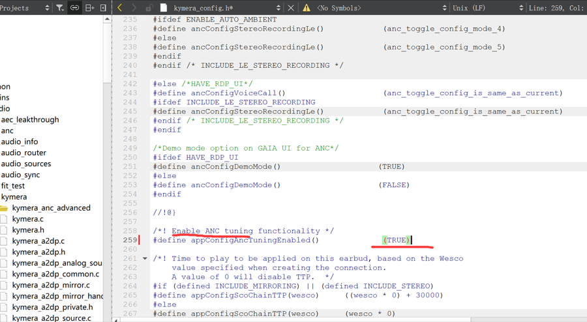
Task: Select the fit_test tree folder
Action: coord(13,186)
